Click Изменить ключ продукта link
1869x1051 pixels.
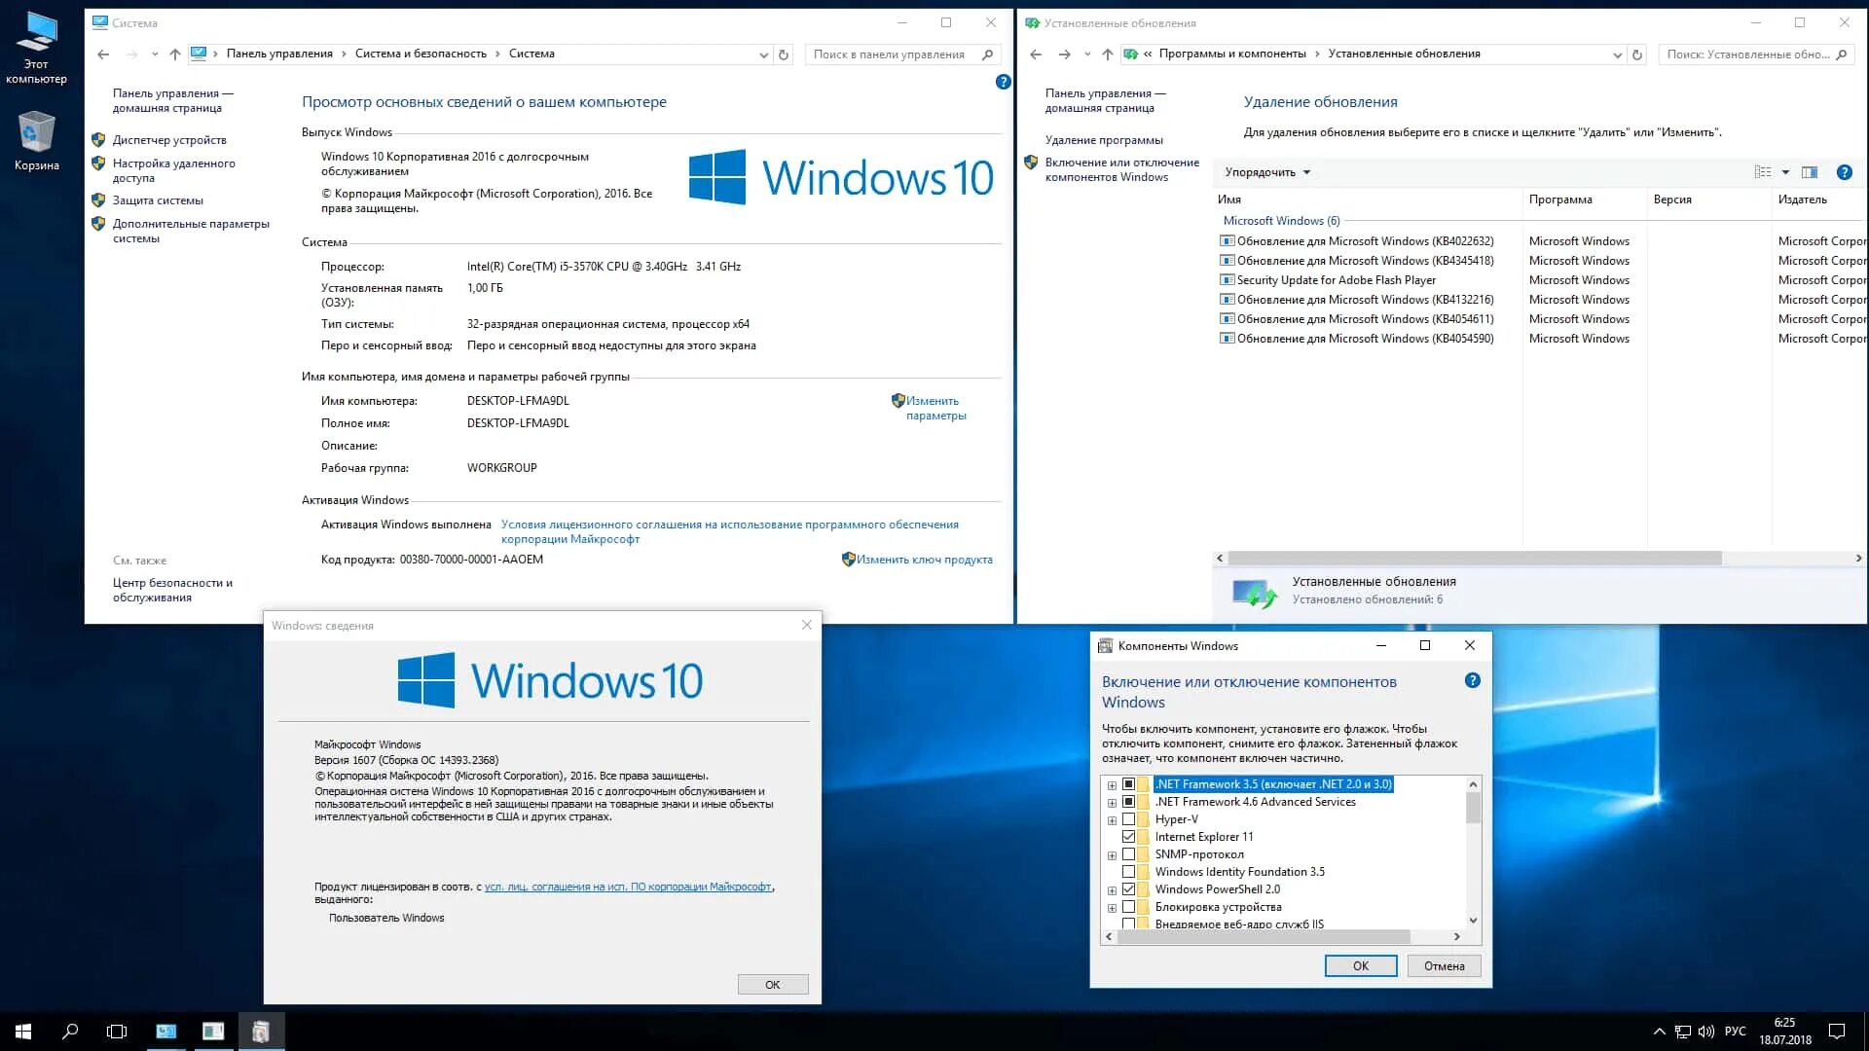click(x=925, y=560)
